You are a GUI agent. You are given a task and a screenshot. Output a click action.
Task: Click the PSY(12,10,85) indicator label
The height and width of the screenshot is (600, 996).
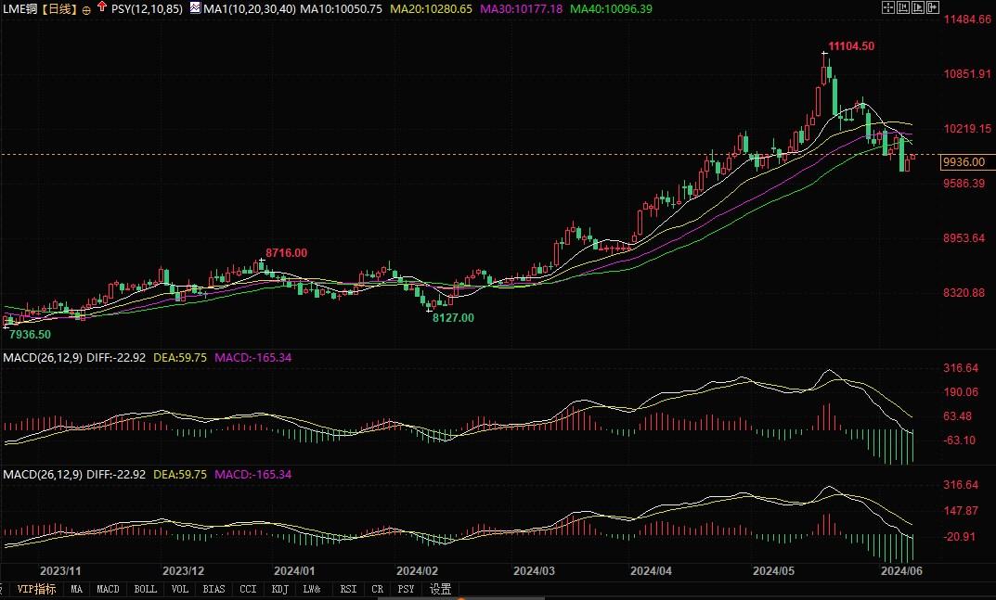[x=147, y=8]
